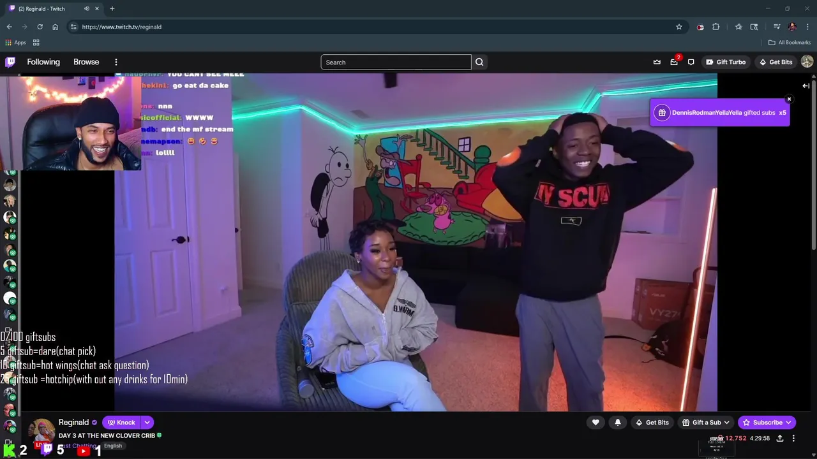The height and width of the screenshot is (459, 817).
Task: Close the Reginald Twitch tab
Action: (x=97, y=9)
